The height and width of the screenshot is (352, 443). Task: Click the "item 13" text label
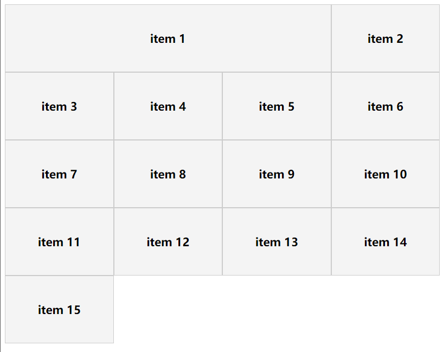click(x=277, y=242)
